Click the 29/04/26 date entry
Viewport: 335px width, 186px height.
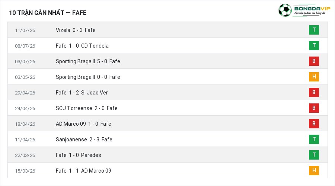[x=25, y=93]
